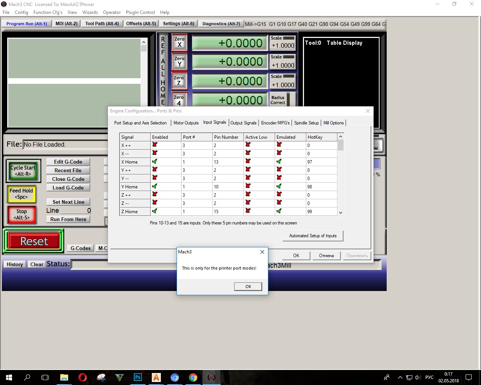This screenshot has width=481, height=385.
Task: Open the Diagnostics (Alt-7) screen
Action: pyautogui.click(x=221, y=24)
